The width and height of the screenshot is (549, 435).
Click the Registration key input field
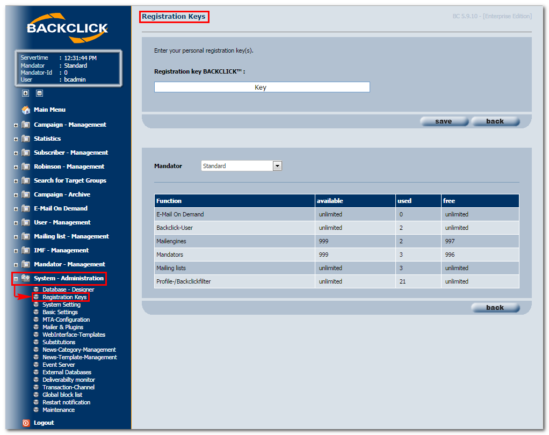(262, 87)
